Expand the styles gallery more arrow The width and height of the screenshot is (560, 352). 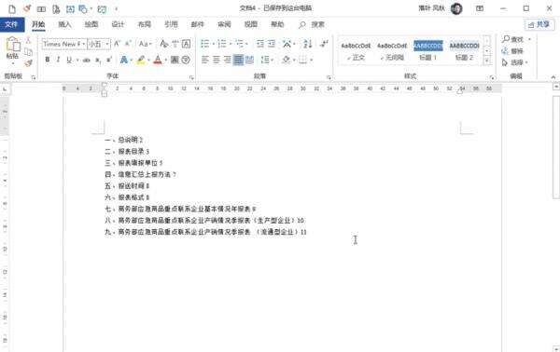click(x=487, y=61)
